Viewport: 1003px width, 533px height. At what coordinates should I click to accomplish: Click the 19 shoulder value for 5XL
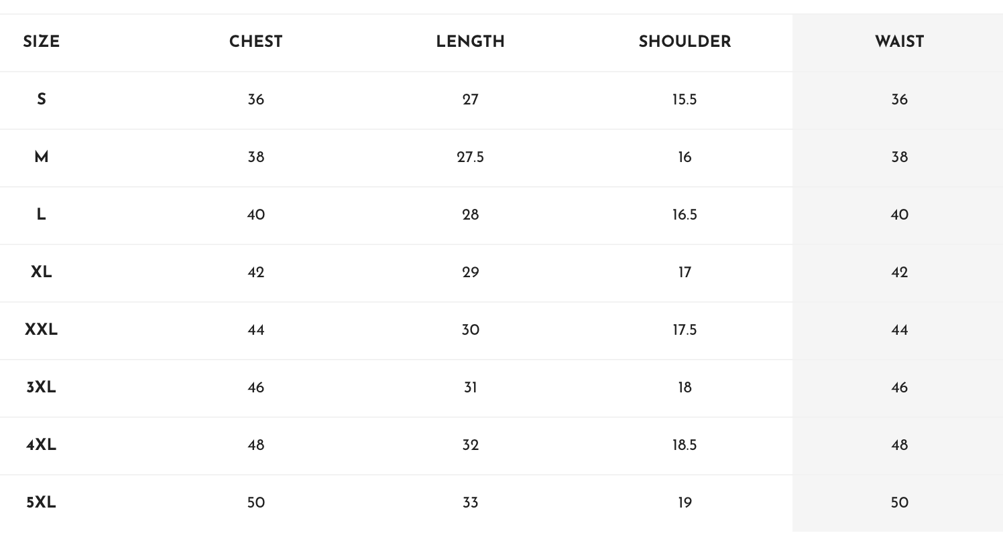(x=685, y=503)
